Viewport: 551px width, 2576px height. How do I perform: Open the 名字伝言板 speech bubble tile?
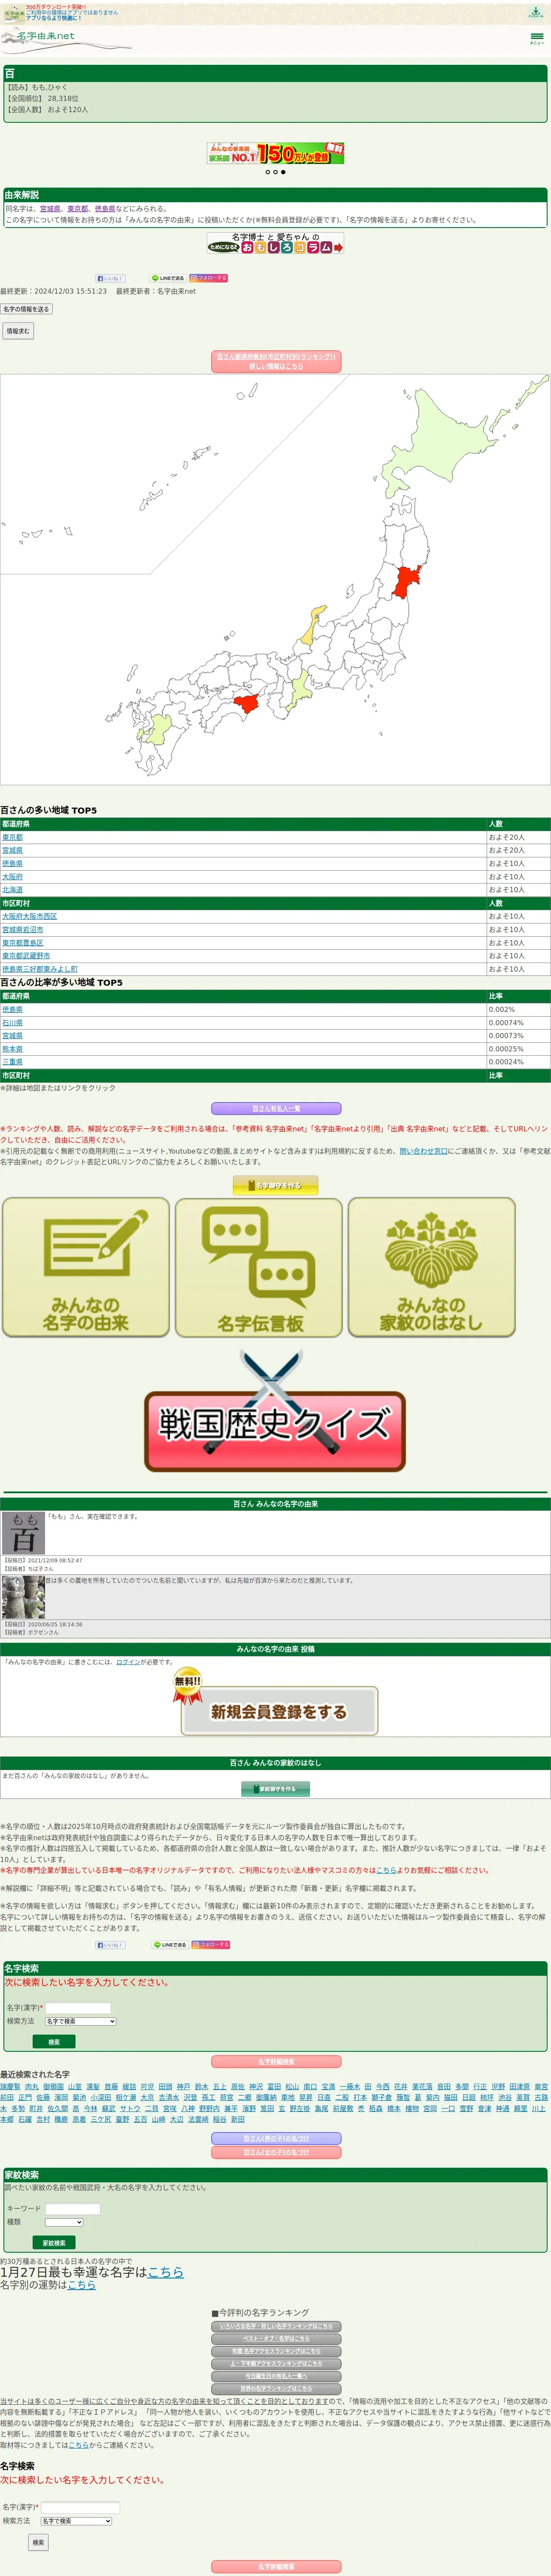[259, 1267]
